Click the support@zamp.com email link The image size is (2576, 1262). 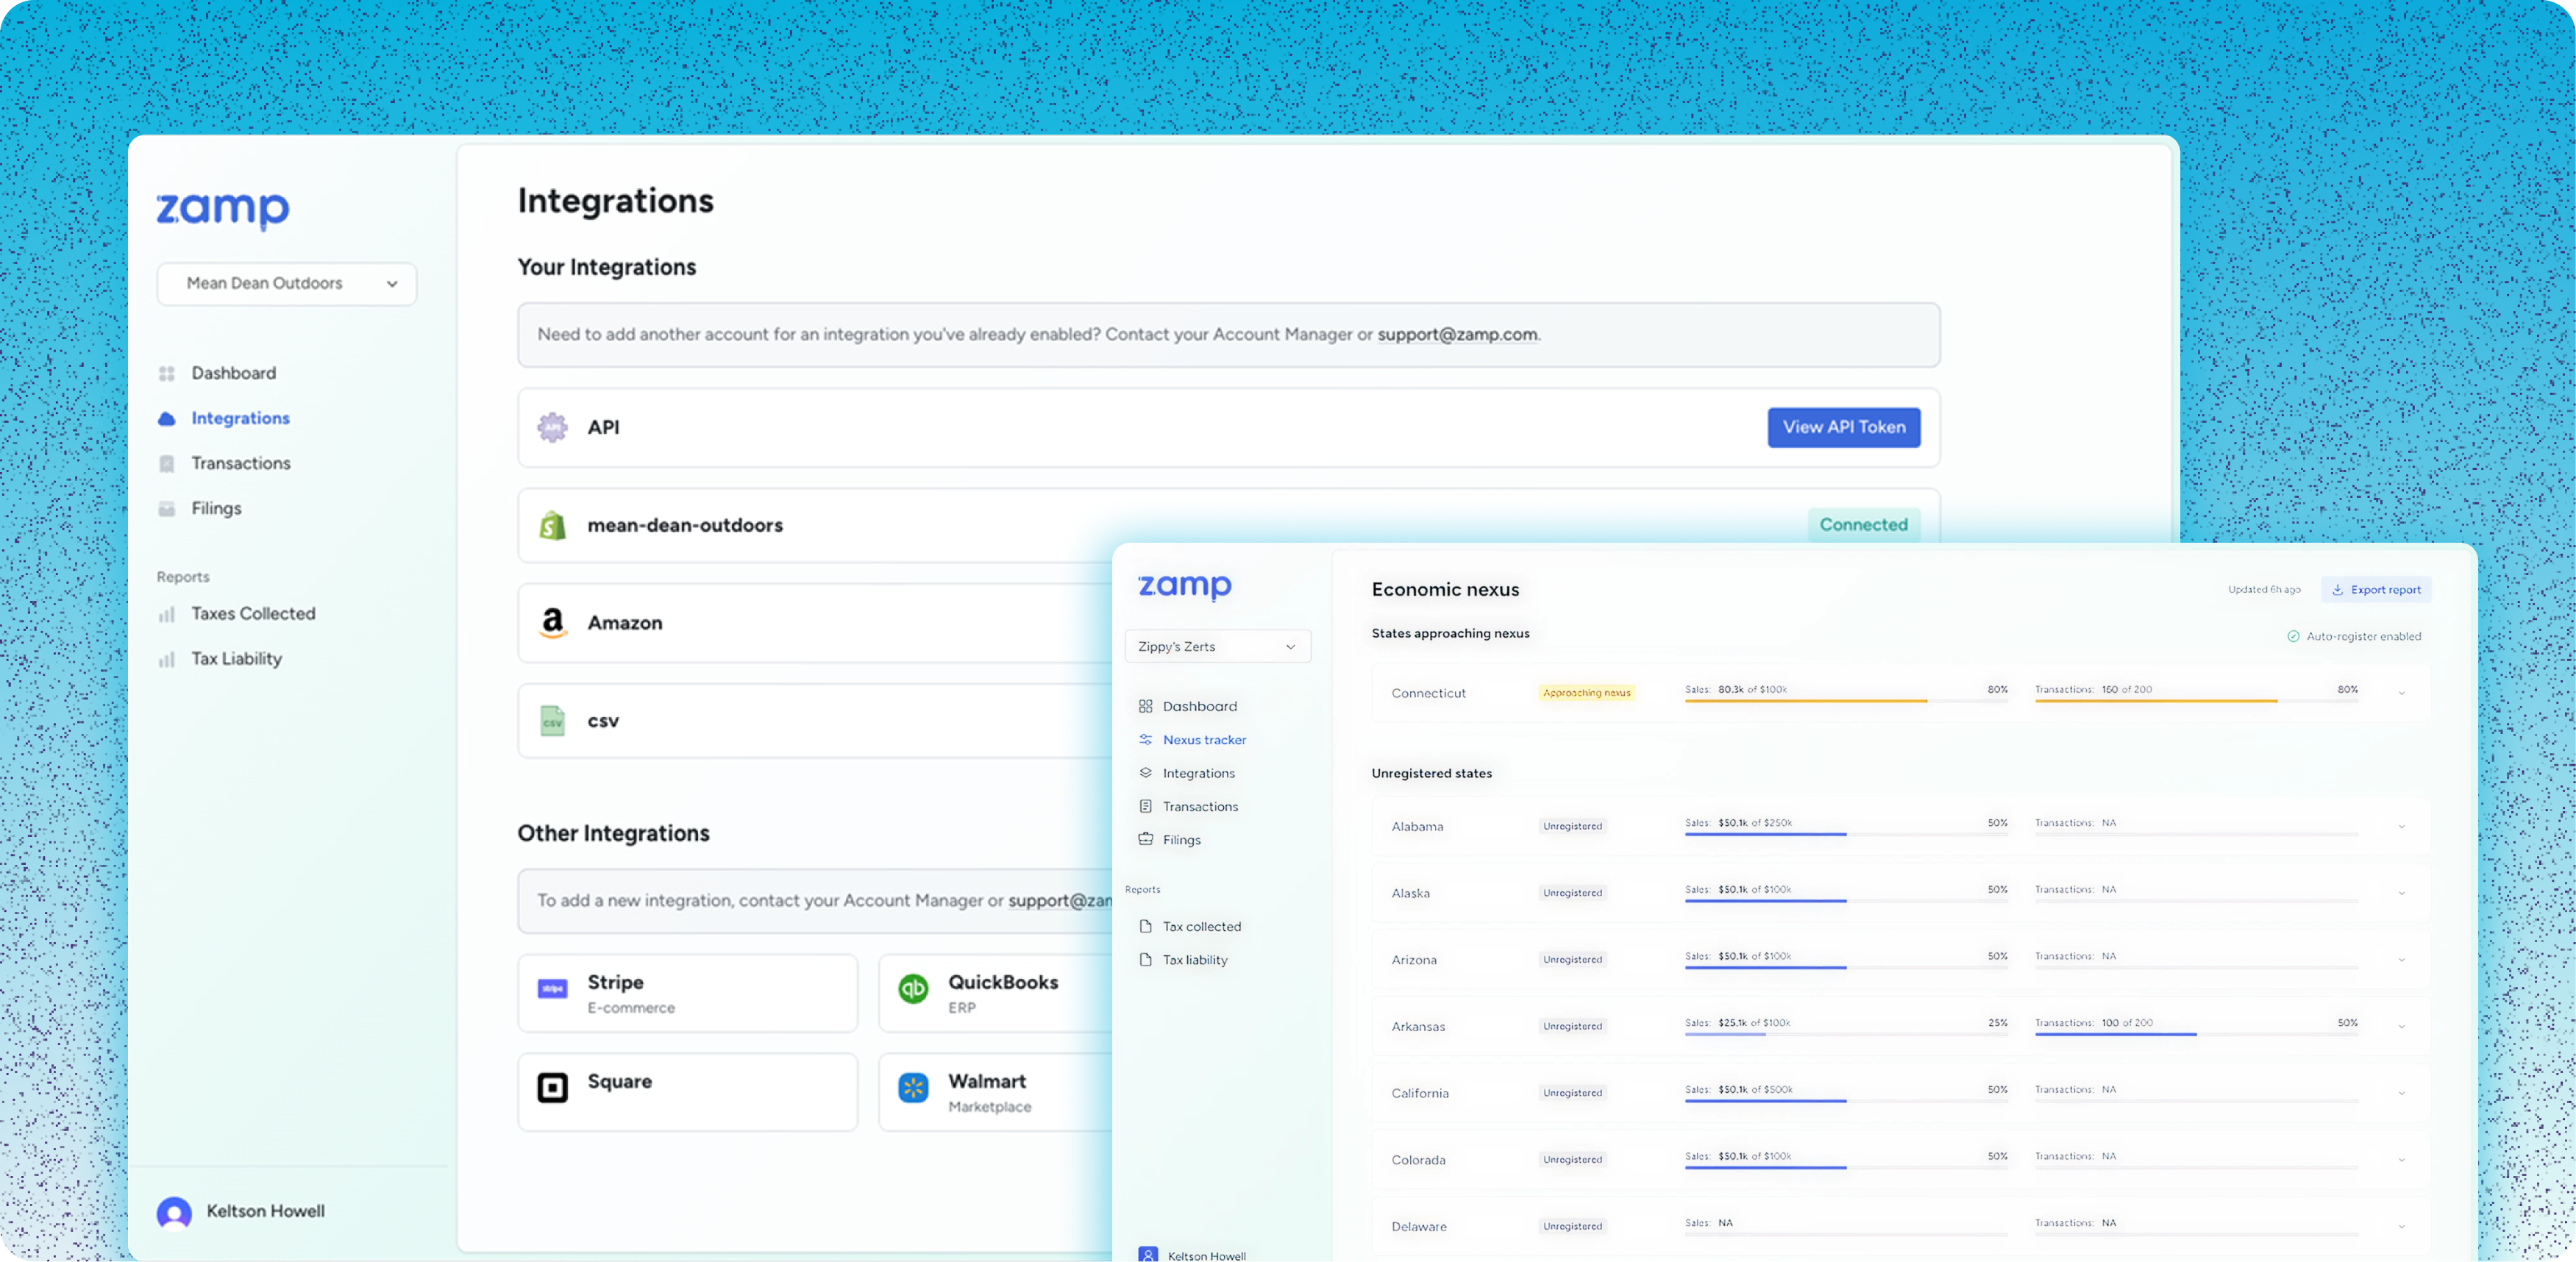[x=1457, y=335]
